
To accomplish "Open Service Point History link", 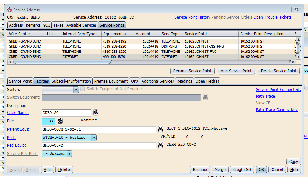I will tap(192, 17).
